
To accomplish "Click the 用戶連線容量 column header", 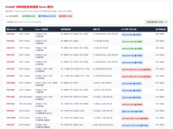I will 161,29.
